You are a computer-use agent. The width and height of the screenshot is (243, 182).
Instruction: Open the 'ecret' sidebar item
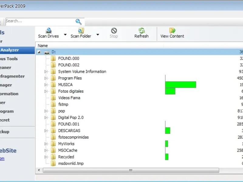5,120
